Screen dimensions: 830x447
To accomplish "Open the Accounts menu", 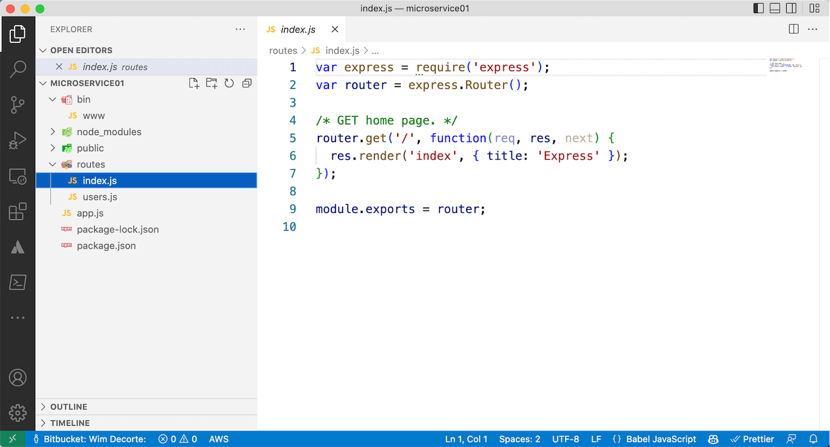I will [x=18, y=378].
